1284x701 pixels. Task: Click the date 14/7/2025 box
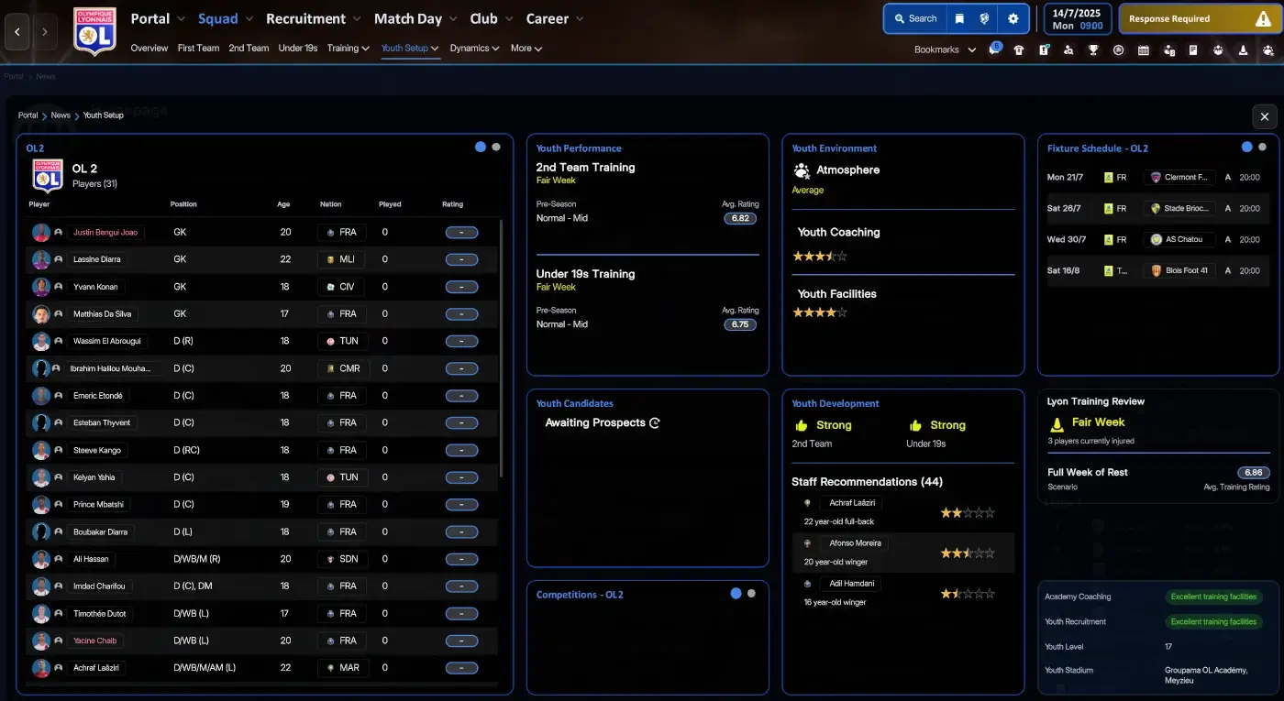click(1077, 18)
